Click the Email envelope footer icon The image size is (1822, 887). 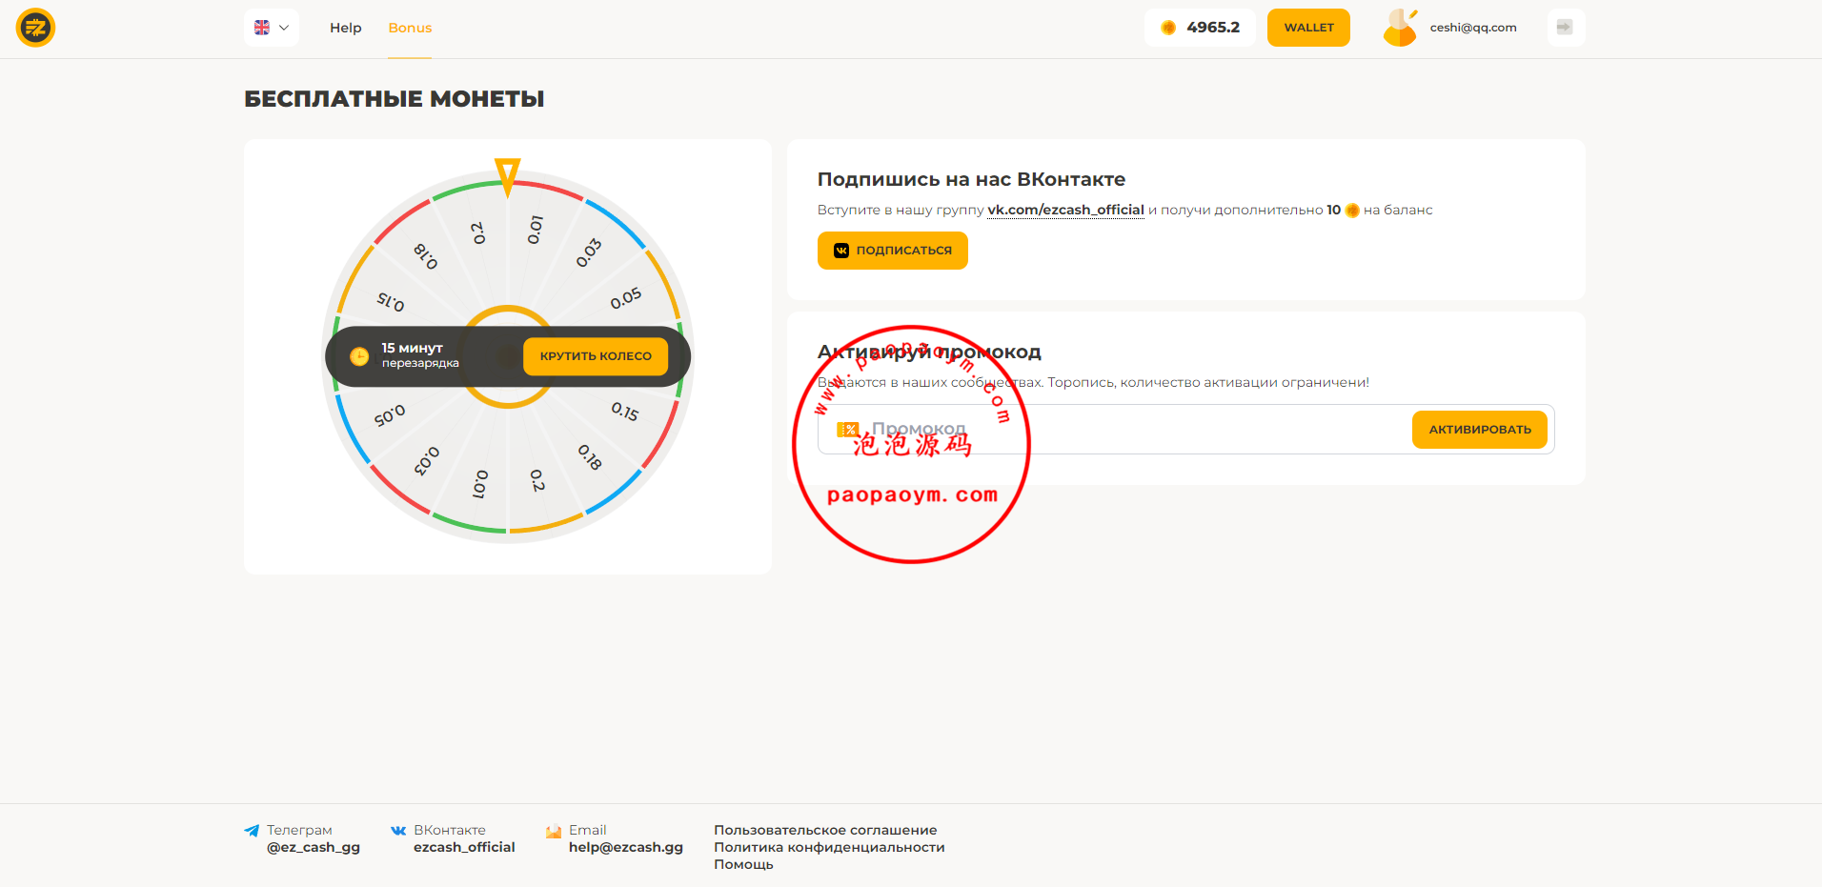[x=554, y=831]
